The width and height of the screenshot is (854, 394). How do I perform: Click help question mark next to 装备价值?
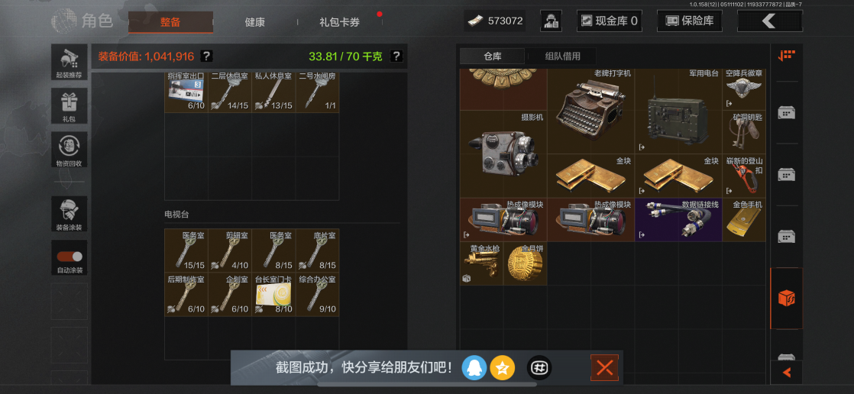[206, 56]
